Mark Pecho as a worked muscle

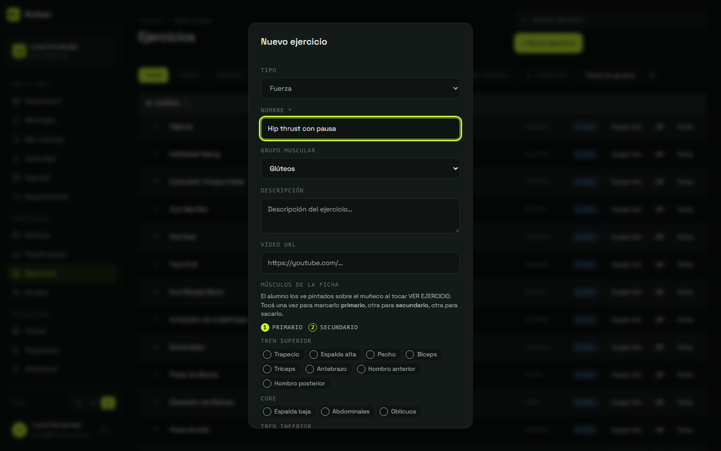click(x=382, y=354)
